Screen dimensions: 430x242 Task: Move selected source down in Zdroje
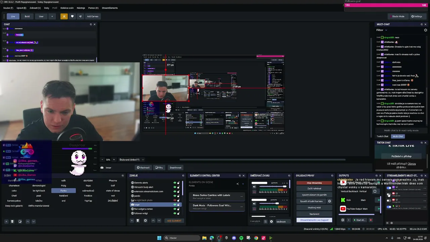(159, 220)
